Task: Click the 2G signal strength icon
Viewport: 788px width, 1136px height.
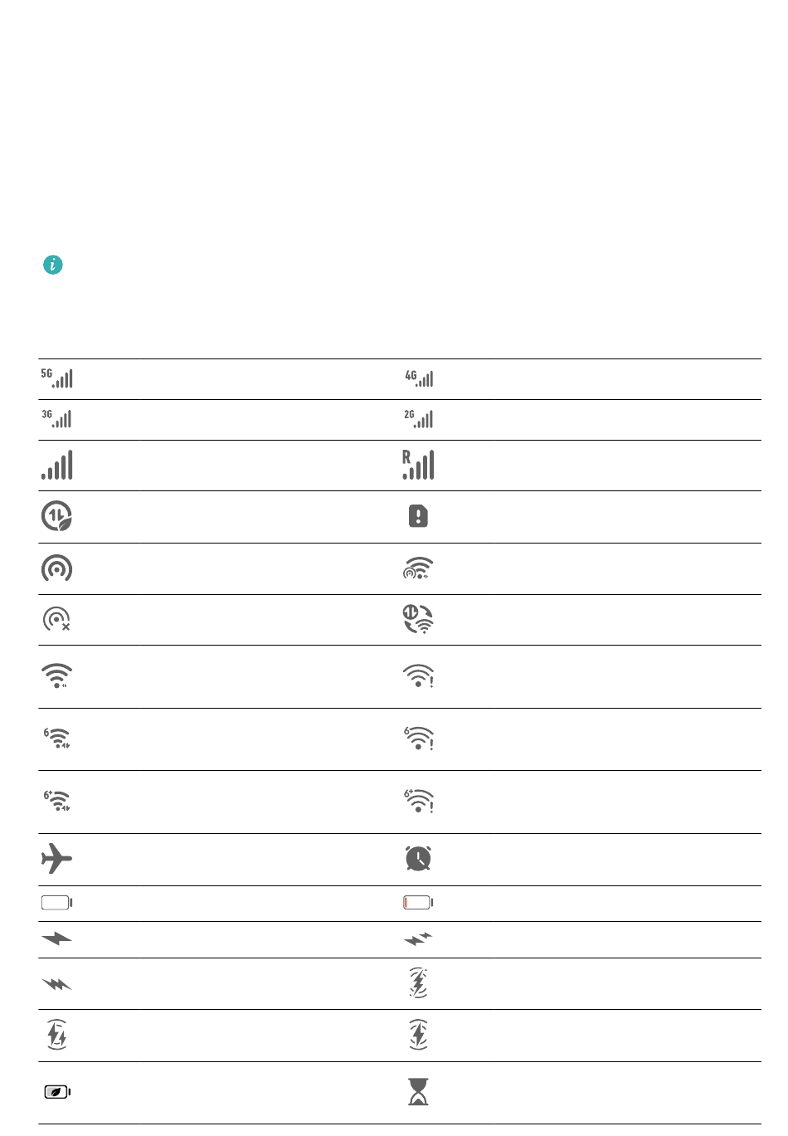Action: point(419,419)
